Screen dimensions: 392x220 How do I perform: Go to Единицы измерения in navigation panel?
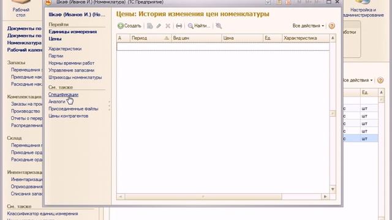(73, 32)
